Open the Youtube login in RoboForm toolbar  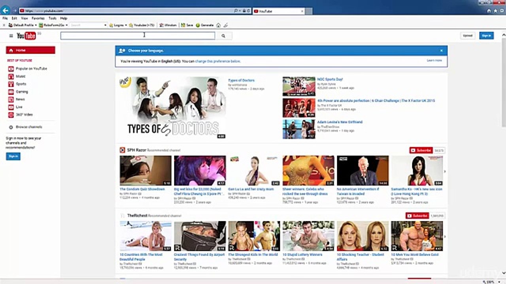(142, 25)
